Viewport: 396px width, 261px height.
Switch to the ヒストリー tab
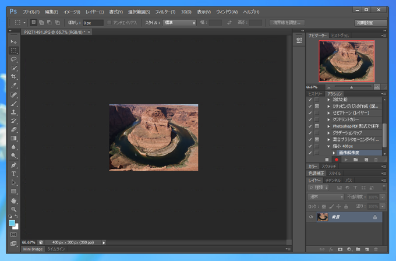[315, 94]
